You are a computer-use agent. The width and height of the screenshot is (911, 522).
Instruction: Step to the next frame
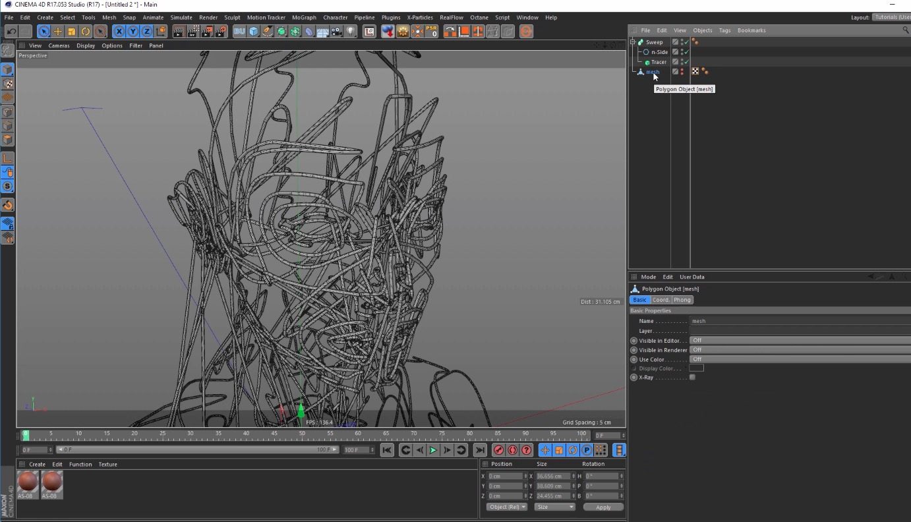click(447, 450)
